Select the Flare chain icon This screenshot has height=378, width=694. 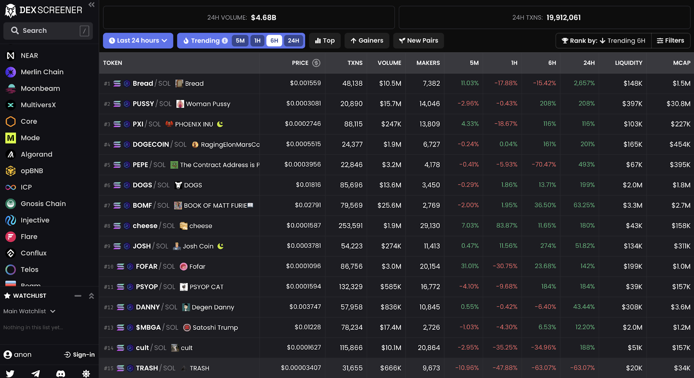click(11, 237)
